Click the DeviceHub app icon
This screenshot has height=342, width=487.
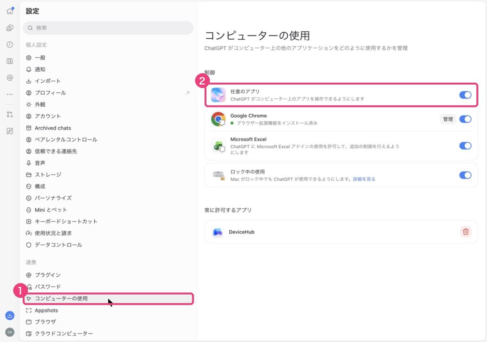coord(218,232)
